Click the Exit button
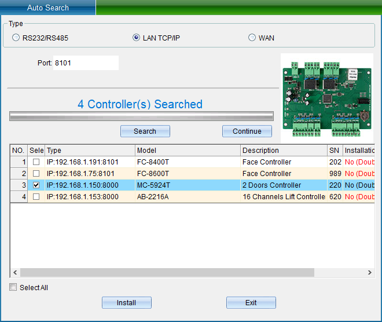This screenshot has height=322, width=382. pos(251,302)
